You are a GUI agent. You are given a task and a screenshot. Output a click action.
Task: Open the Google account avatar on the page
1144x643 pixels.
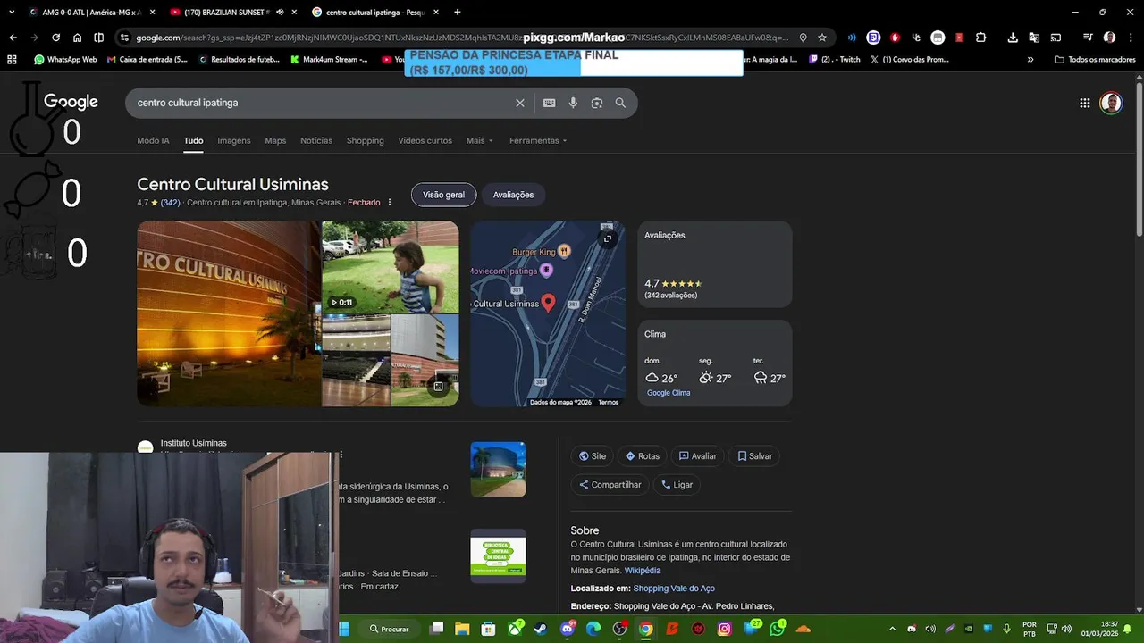coord(1110,103)
